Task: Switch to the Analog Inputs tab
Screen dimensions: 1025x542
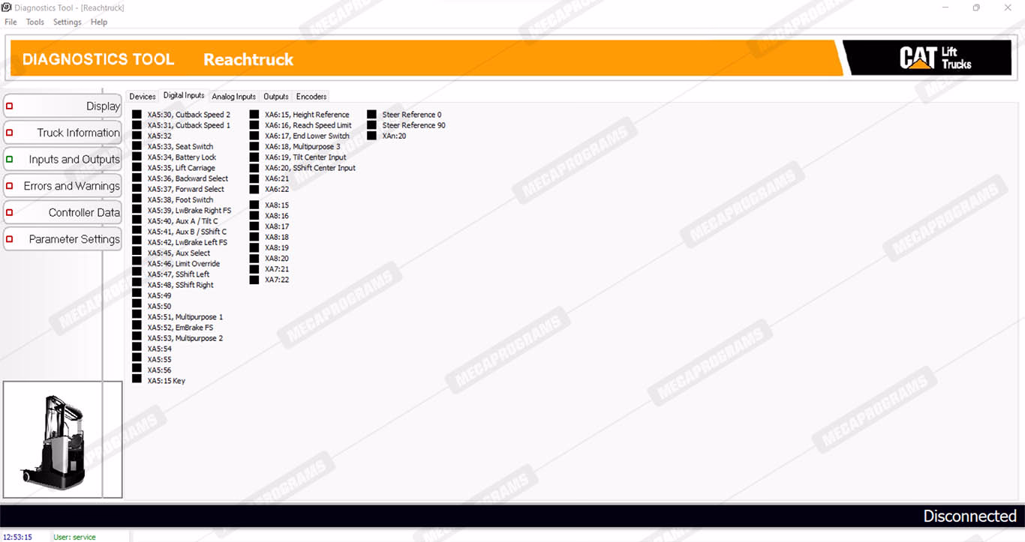Action: (233, 97)
